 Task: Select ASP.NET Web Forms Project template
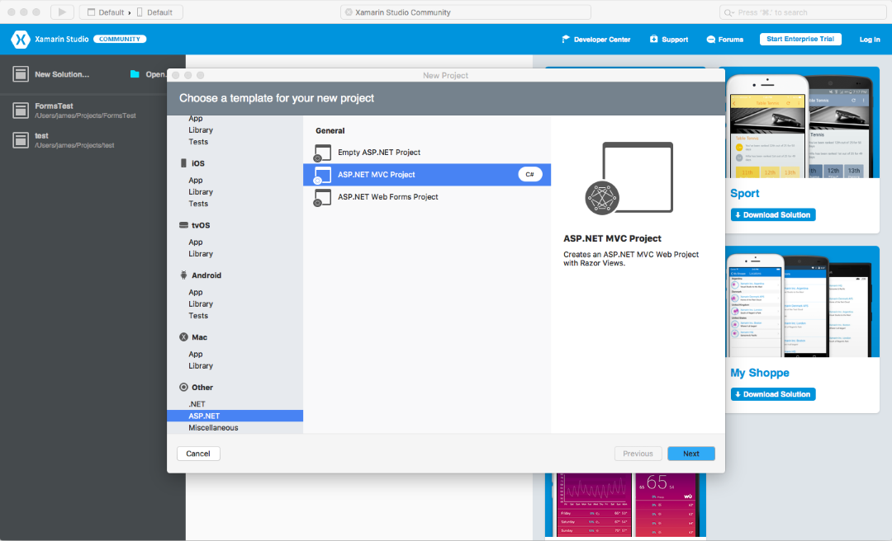click(x=427, y=196)
